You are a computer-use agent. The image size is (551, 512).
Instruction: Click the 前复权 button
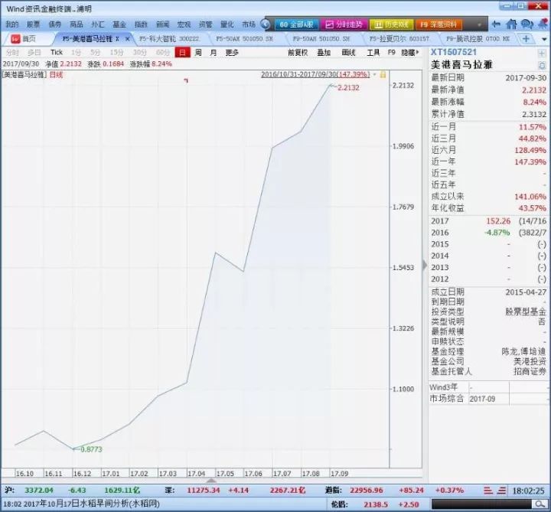click(298, 53)
